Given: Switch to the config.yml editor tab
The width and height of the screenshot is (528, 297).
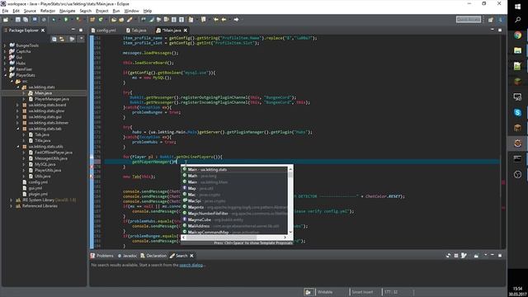Looking at the screenshot, I should (x=103, y=31).
